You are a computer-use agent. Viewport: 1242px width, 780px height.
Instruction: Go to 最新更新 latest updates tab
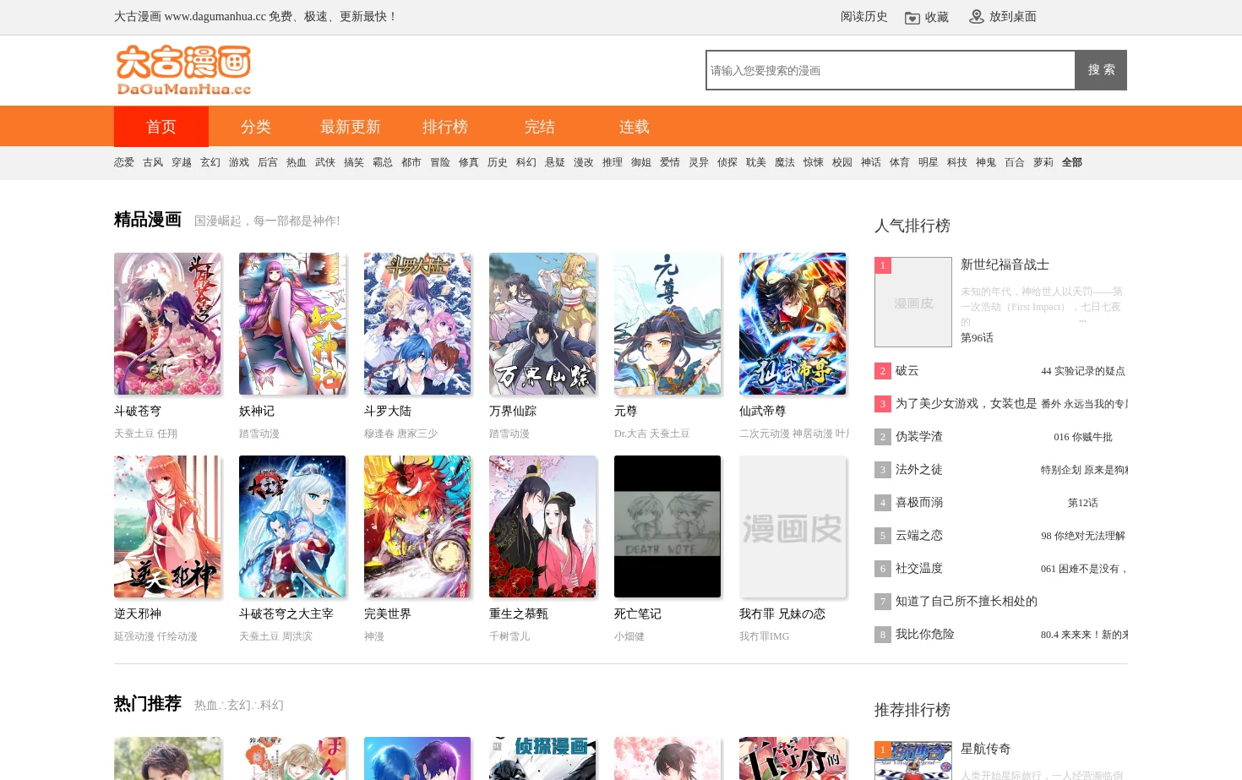[x=351, y=127]
